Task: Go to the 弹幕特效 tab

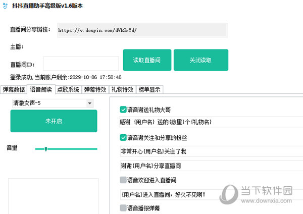Action: [95, 90]
